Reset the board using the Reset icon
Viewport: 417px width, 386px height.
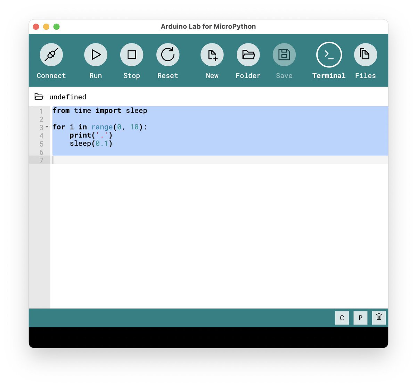click(168, 55)
